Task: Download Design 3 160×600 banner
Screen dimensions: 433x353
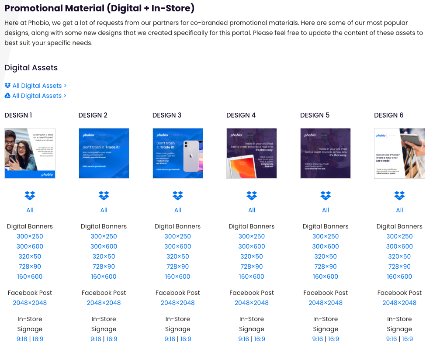Action: [x=177, y=277]
